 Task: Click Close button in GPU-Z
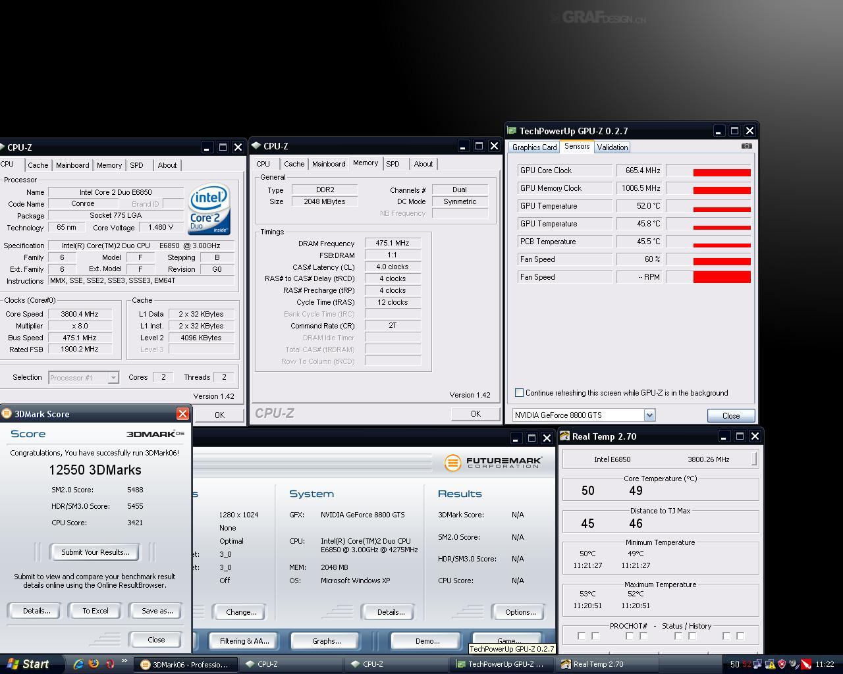pyautogui.click(x=731, y=415)
